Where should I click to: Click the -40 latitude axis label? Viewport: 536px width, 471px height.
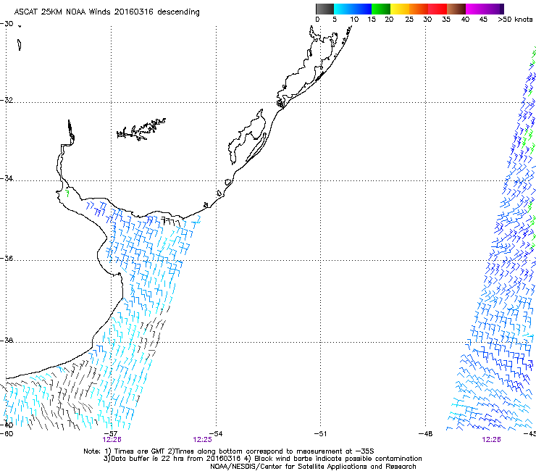tap(7, 425)
